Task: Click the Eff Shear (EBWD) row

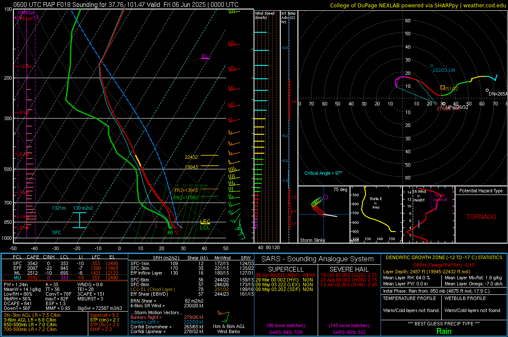Action: coord(192,294)
